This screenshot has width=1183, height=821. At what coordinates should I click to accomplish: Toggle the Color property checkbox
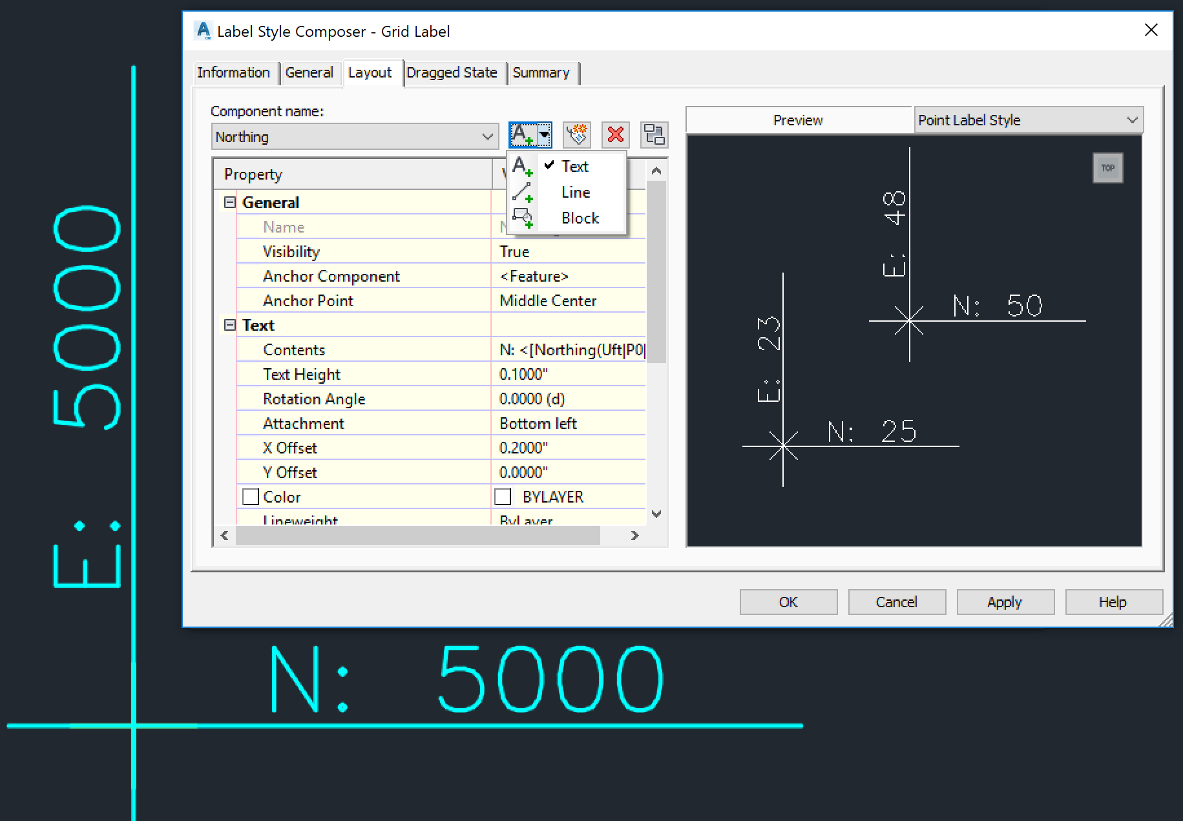[x=251, y=497]
